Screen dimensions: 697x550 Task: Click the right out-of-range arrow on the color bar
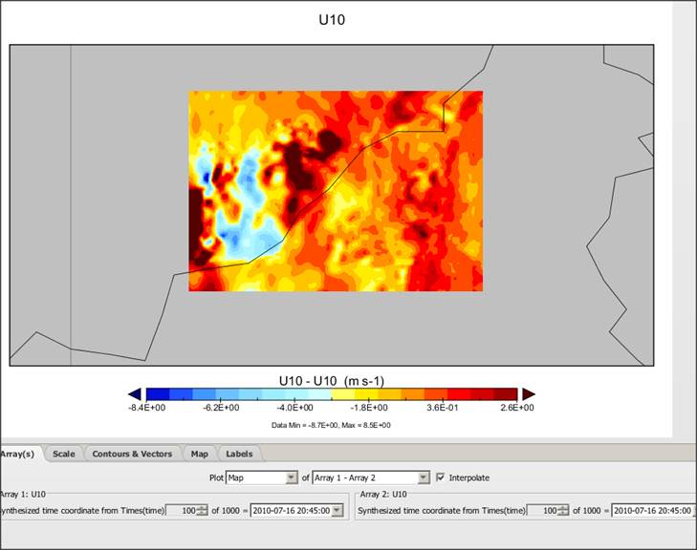[528, 393]
